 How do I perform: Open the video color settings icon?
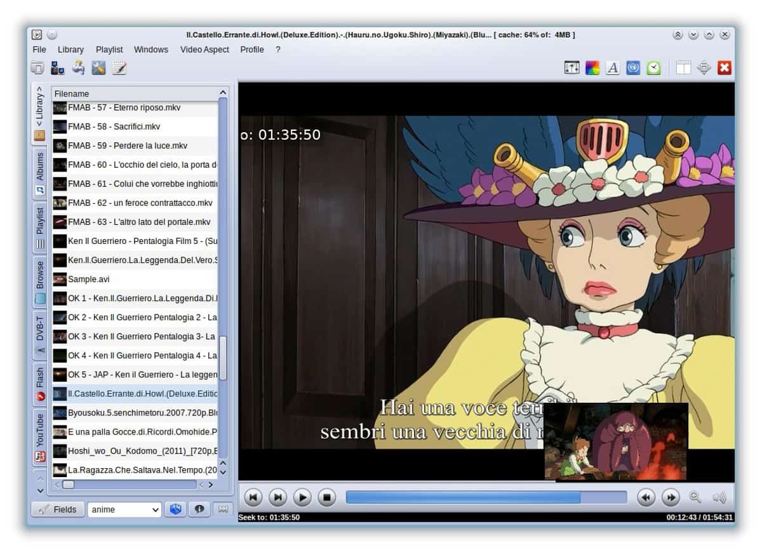[x=592, y=67]
